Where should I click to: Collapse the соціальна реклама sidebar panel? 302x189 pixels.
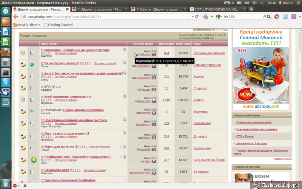pyautogui.click(x=289, y=166)
